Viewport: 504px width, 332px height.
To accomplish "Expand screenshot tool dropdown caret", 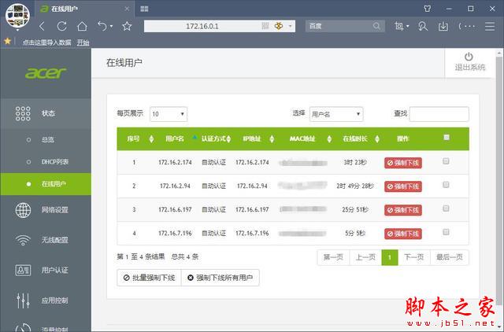I will (x=408, y=26).
